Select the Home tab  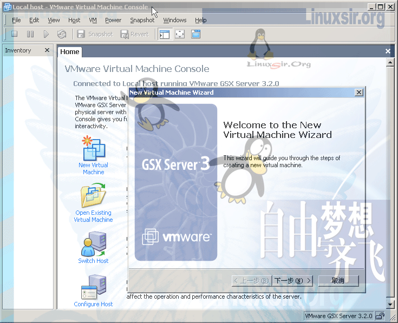tap(69, 52)
